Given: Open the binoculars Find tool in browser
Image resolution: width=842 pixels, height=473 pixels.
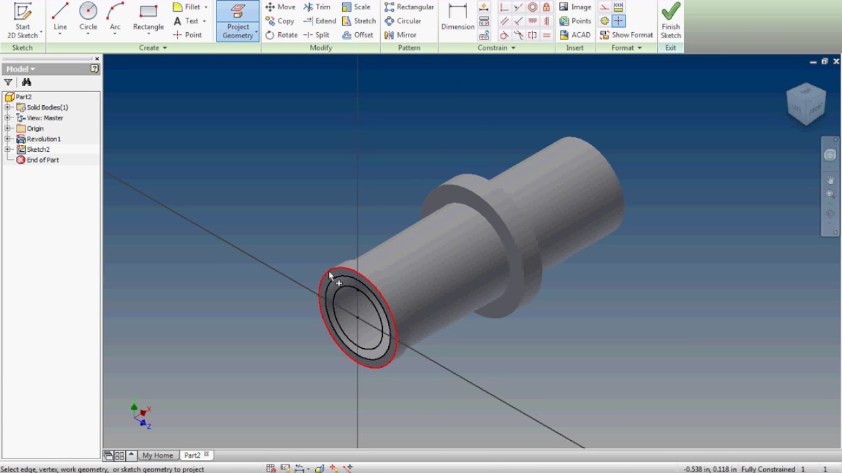Looking at the screenshot, I should [x=26, y=82].
